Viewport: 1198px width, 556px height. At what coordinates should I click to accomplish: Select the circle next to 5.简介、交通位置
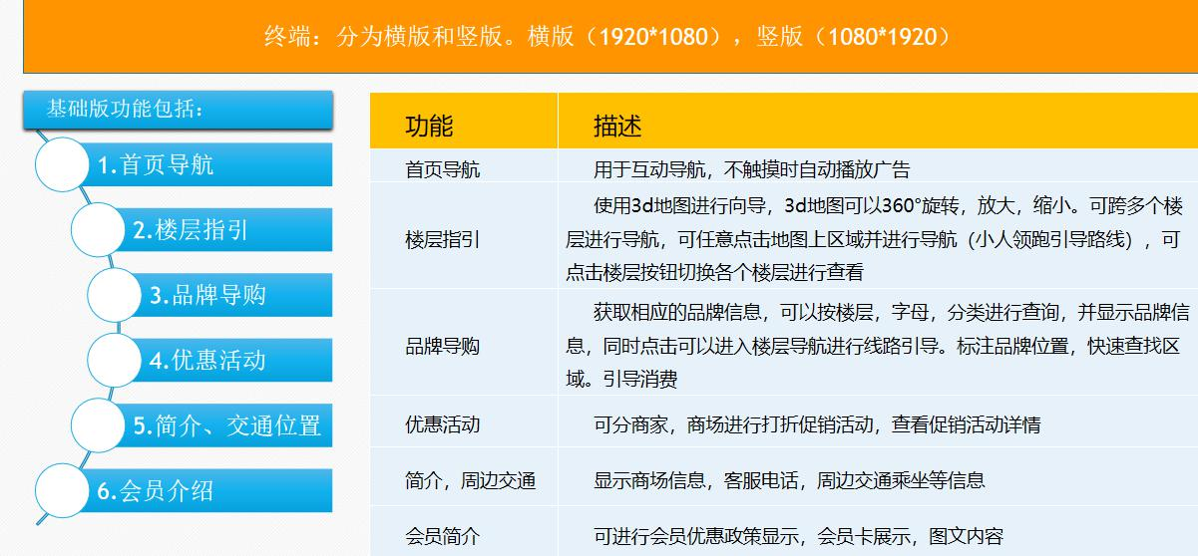(x=98, y=425)
